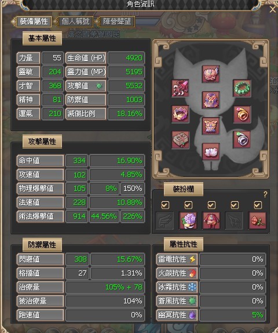Click the green jade necklace slot
The height and width of the screenshot is (333, 278).
(x=242, y=88)
